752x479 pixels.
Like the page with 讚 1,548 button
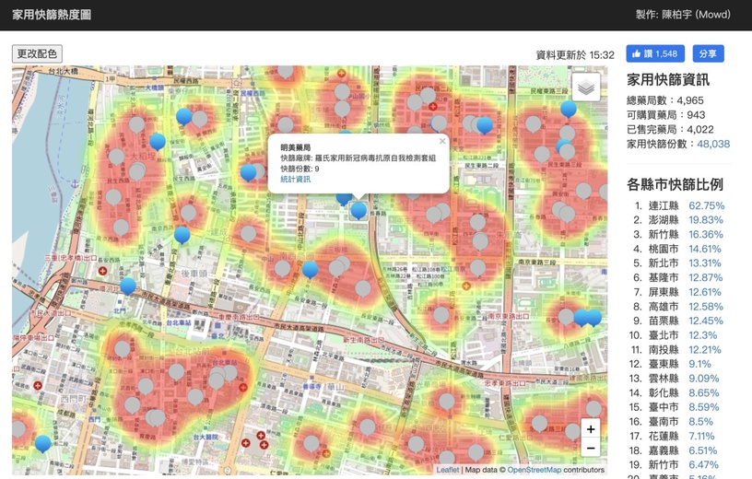coord(655,53)
